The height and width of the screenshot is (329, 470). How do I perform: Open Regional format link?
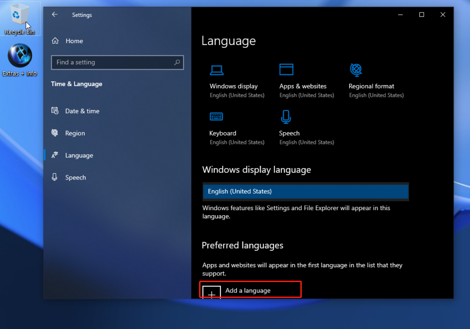[x=371, y=86]
